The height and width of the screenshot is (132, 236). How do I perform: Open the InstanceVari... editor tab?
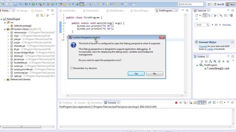pyautogui.click(x=91, y=11)
